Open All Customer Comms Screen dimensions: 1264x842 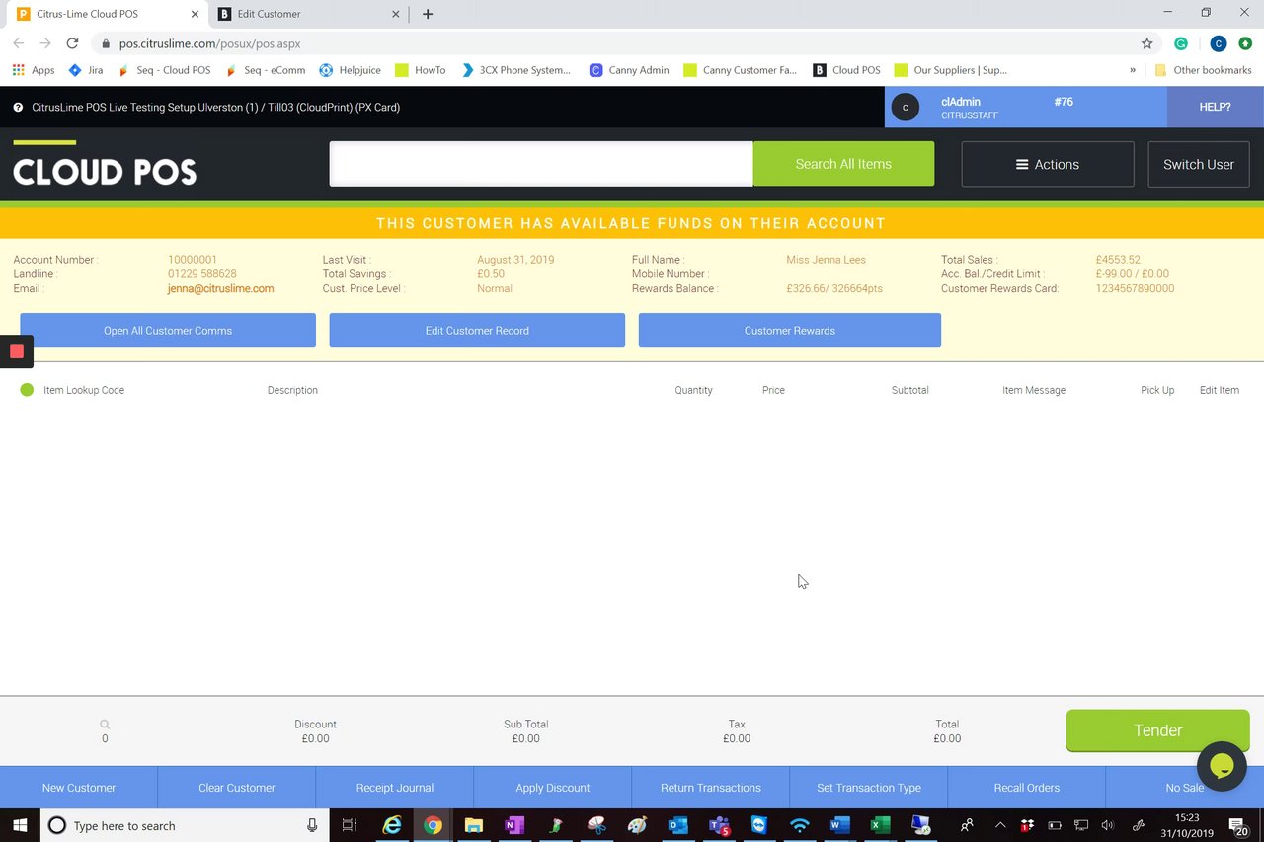pos(168,331)
